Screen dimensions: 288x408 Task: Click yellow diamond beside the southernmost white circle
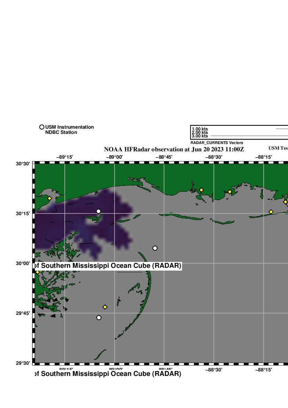point(105,307)
